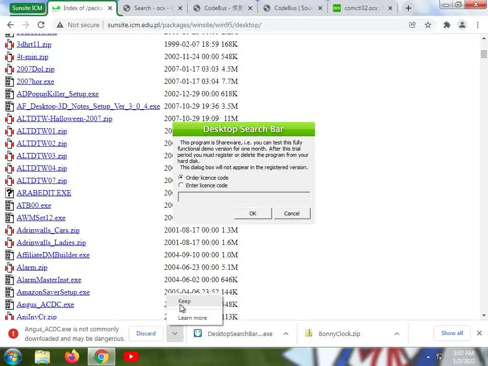488x366 pixels.
Task: Discard the Angus_ACDC.exe download
Action: [x=146, y=333]
